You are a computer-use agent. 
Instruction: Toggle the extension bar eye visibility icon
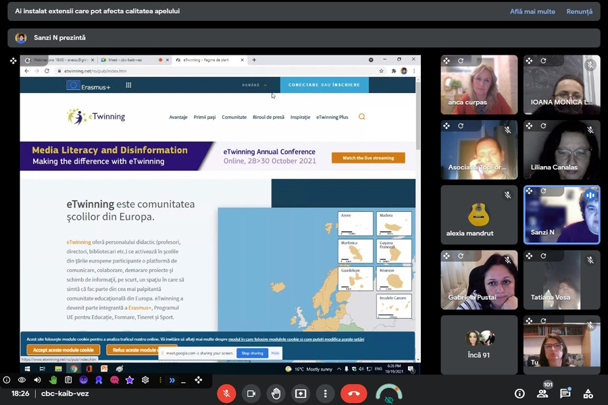pyautogui.click(x=22, y=380)
